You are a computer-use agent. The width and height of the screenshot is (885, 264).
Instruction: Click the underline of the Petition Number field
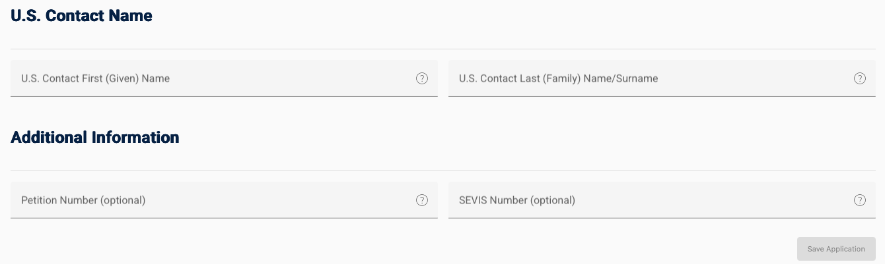pyautogui.click(x=224, y=217)
